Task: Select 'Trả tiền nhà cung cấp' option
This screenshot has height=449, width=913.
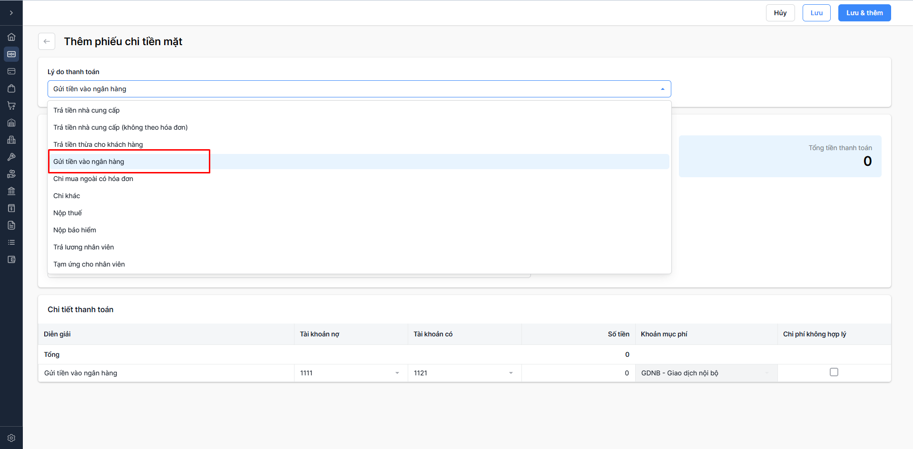Action: [87, 110]
